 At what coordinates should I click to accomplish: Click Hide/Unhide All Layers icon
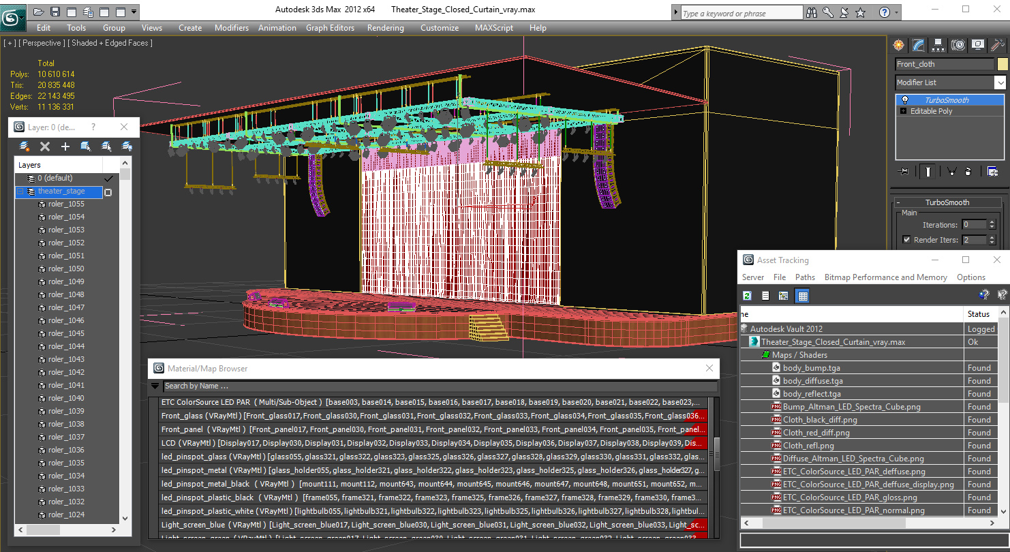[x=127, y=147]
